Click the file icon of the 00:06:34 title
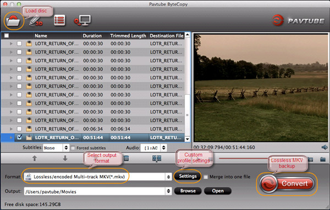Viewport: 330px width, 210px height. [29, 129]
